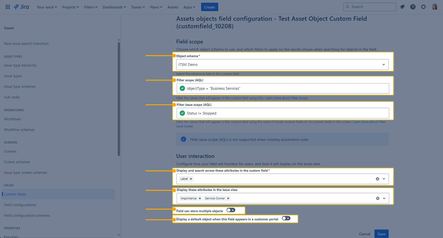Toggle Field can store multiple objects

[x=231, y=210]
